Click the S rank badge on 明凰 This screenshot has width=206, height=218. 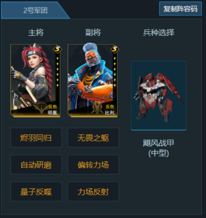pyautogui.click(x=57, y=49)
